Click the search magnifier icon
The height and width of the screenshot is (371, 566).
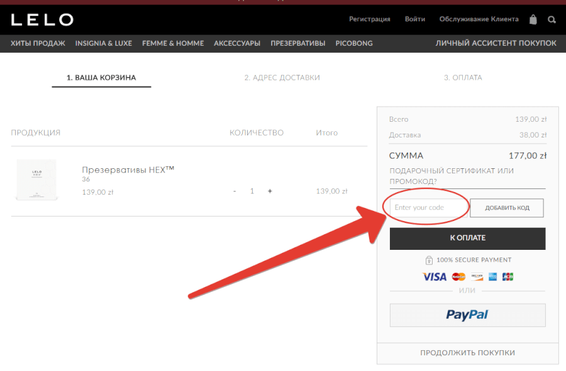tap(552, 19)
